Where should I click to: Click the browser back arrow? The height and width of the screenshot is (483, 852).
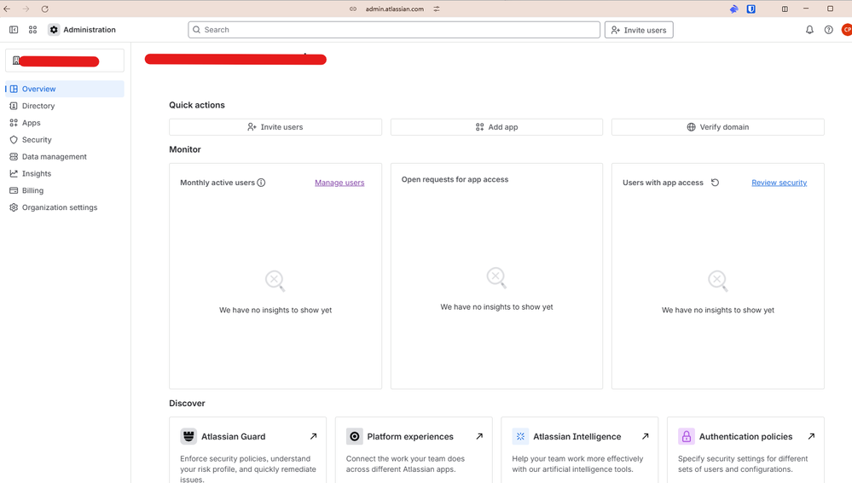(7, 9)
